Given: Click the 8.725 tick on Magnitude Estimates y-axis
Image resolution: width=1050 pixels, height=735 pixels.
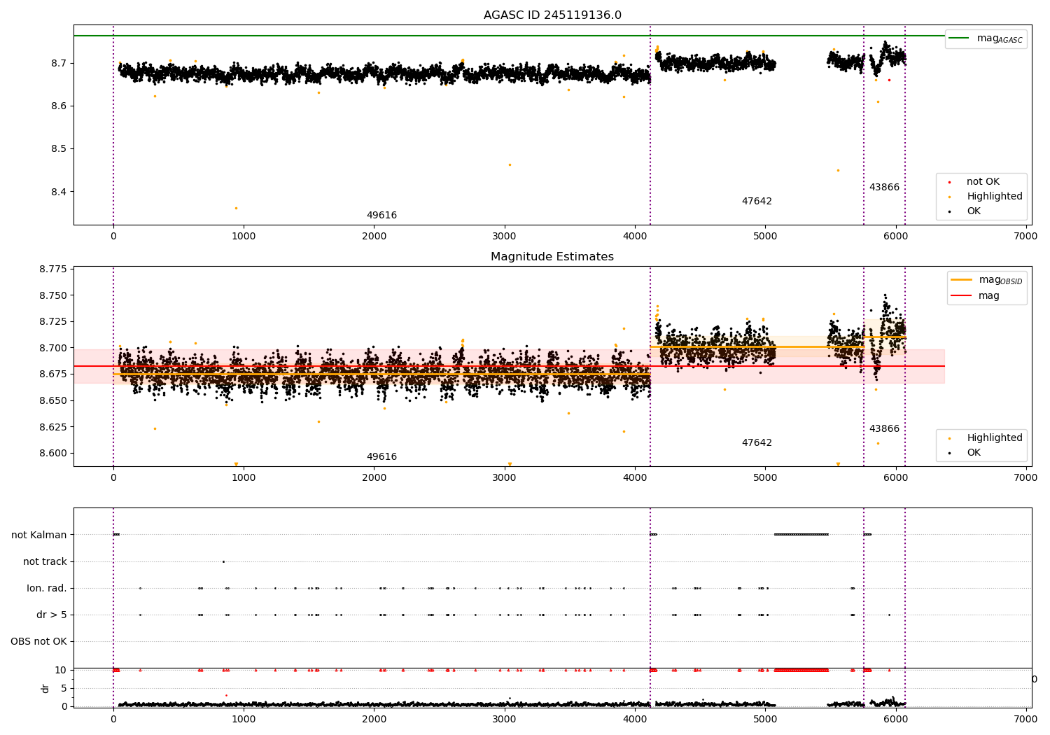Looking at the screenshot, I should pos(54,322).
